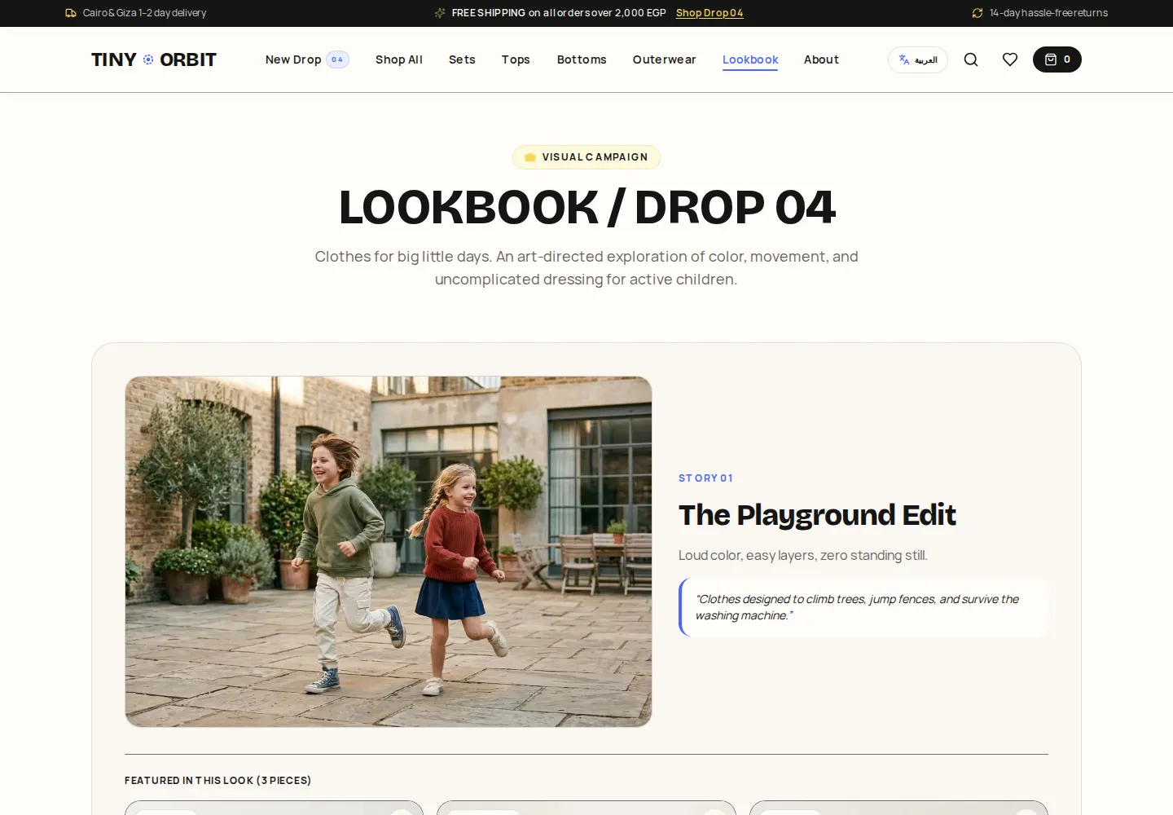The width and height of the screenshot is (1173, 815).
Task: Click The Playground Edit heading
Action: point(817,515)
